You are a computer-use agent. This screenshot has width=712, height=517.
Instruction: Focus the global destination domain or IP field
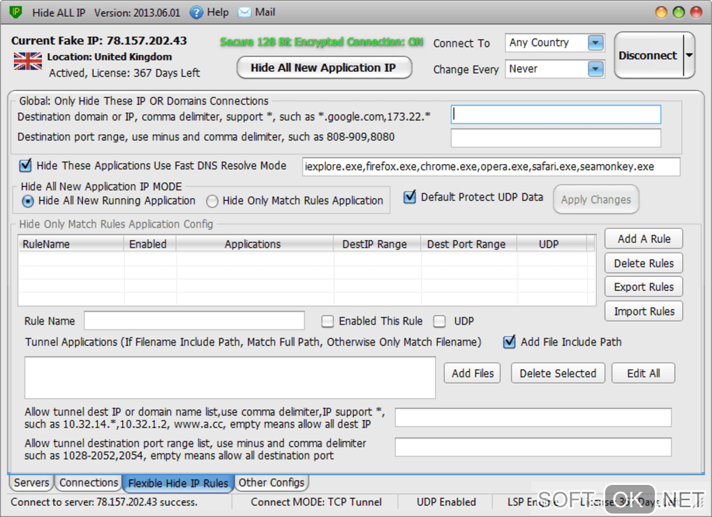(556, 114)
